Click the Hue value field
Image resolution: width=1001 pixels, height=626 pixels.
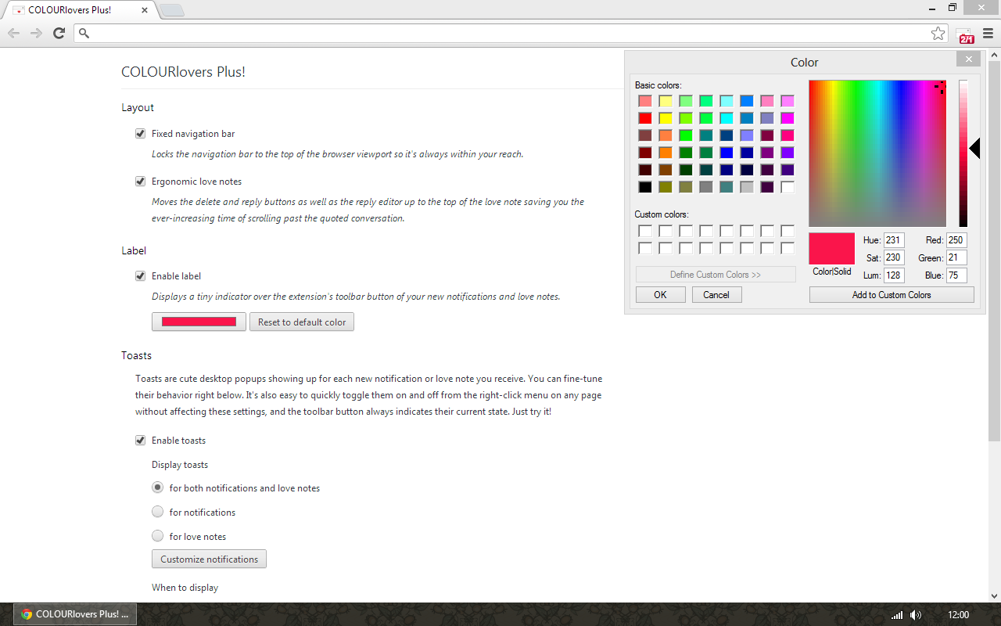pos(894,240)
